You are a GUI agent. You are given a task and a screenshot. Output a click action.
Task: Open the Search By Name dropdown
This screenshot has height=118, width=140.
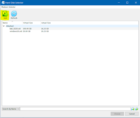tap(11, 109)
